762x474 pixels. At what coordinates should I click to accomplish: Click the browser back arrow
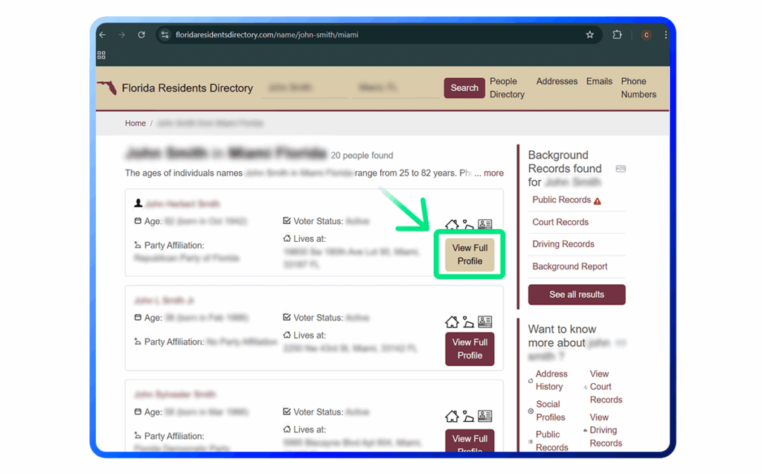pyautogui.click(x=103, y=35)
